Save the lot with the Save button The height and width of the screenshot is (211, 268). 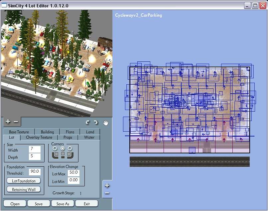(x=39, y=204)
